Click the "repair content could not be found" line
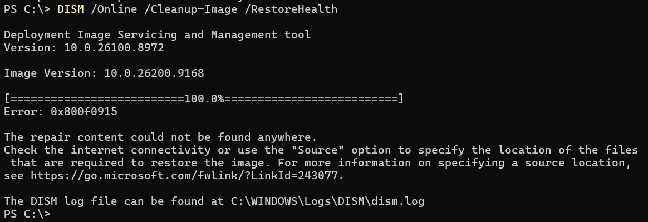 [160, 137]
